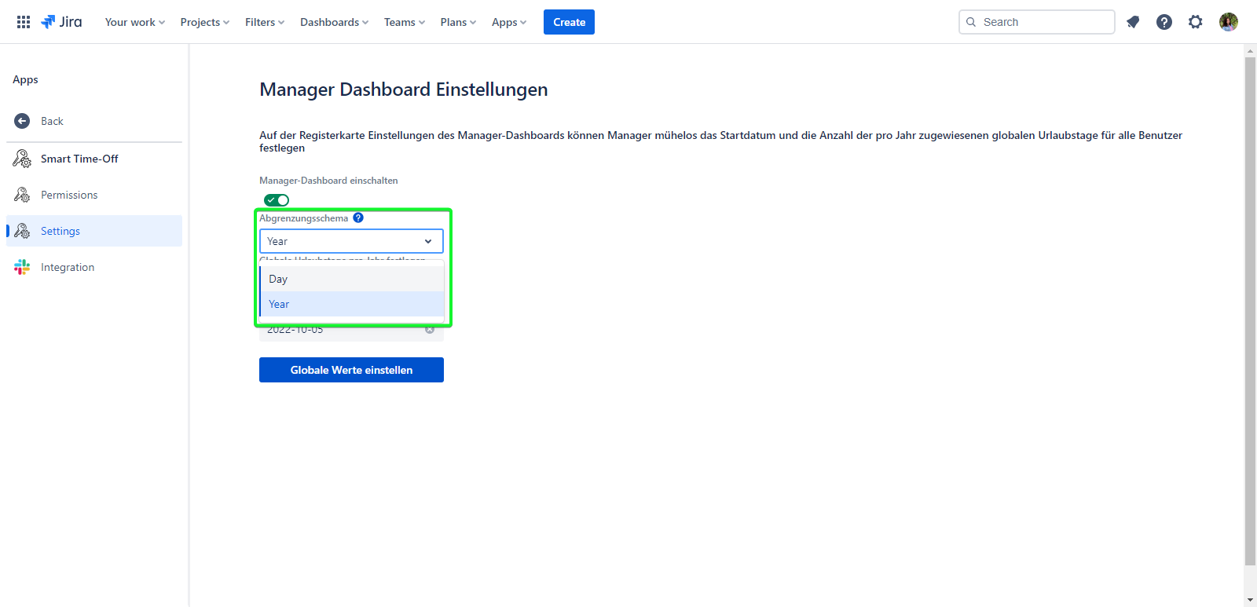The image size is (1257, 607).
Task: Click the Back arrow icon in sidebar
Action: (x=22, y=121)
